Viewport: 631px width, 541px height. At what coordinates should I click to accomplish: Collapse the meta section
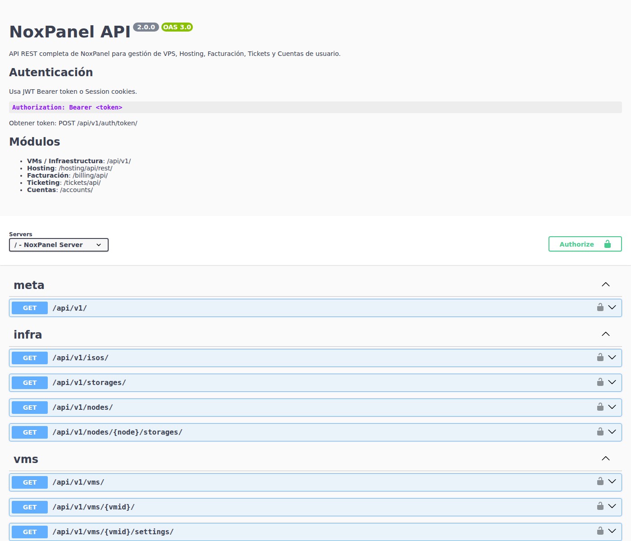coord(605,284)
